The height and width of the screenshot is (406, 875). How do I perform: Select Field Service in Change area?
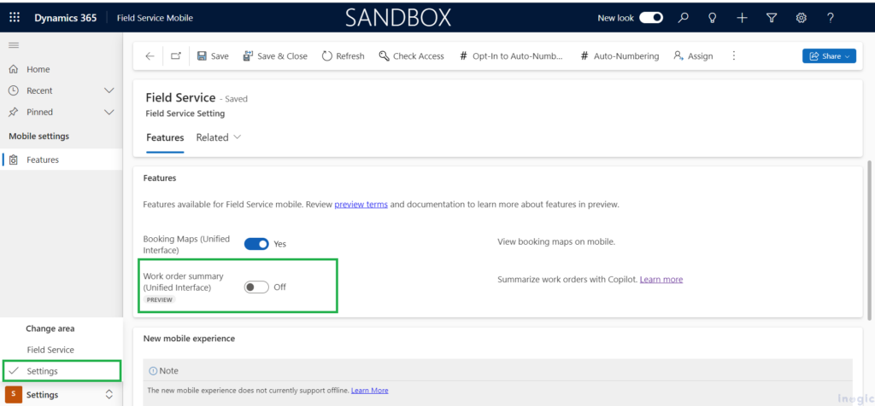50,350
